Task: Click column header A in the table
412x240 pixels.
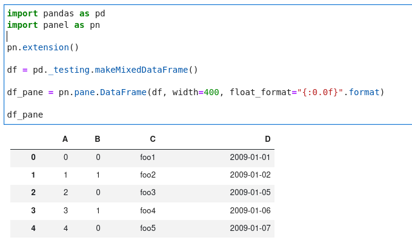Action: tap(65, 139)
